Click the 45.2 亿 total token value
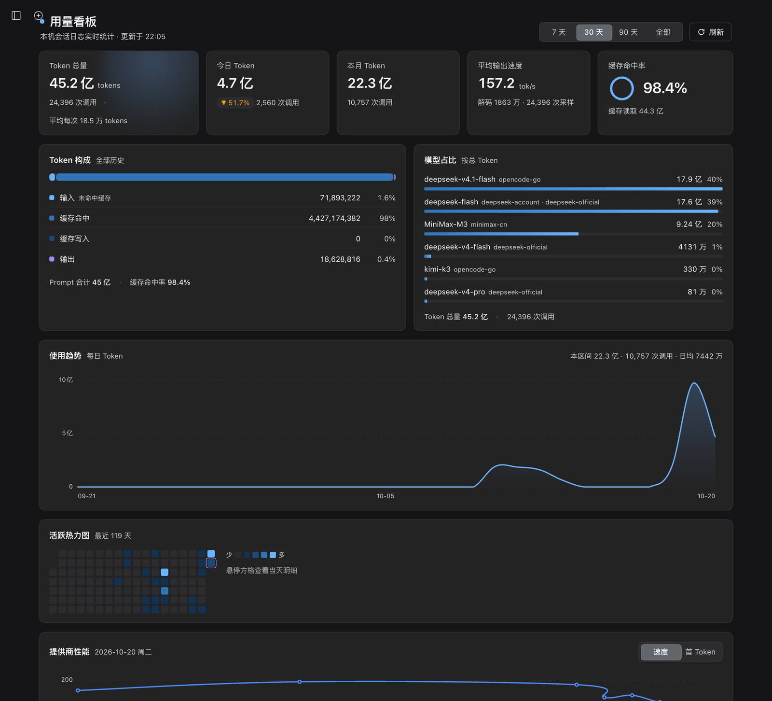 pos(71,83)
